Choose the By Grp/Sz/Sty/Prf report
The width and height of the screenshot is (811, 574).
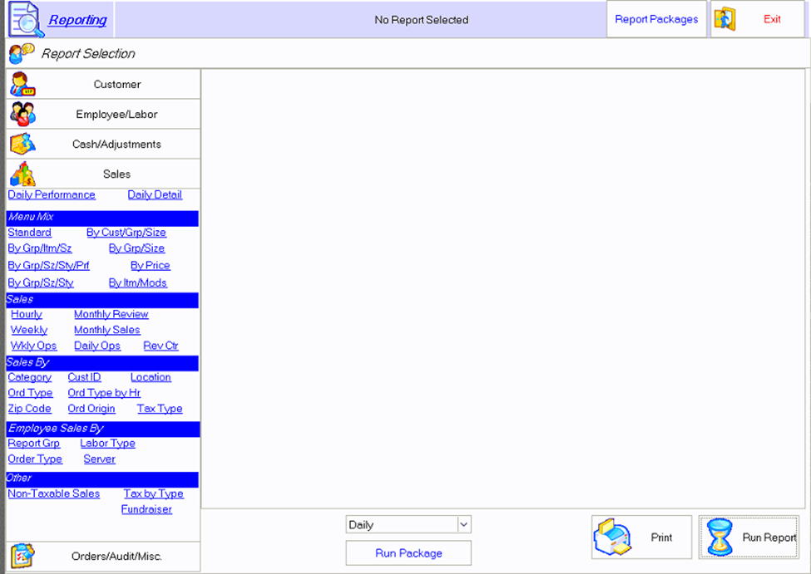(48, 266)
